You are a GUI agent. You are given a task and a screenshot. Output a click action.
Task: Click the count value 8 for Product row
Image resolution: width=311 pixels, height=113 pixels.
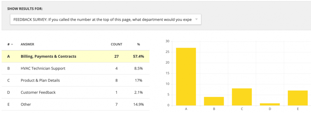pos(116,80)
